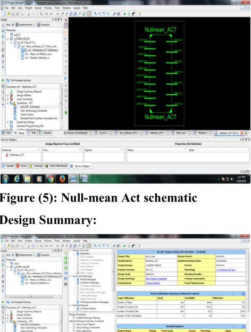
Task: Switch to Files tab in upper design panel
Action: [32, 133]
